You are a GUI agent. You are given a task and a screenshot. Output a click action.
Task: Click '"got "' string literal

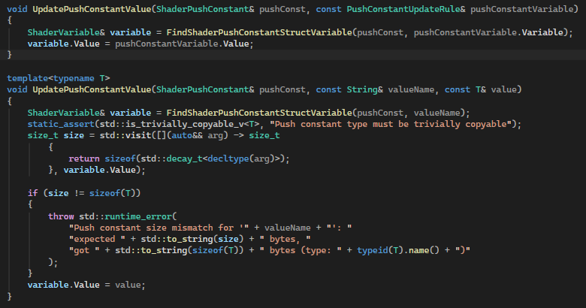pyautogui.click(x=84, y=250)
